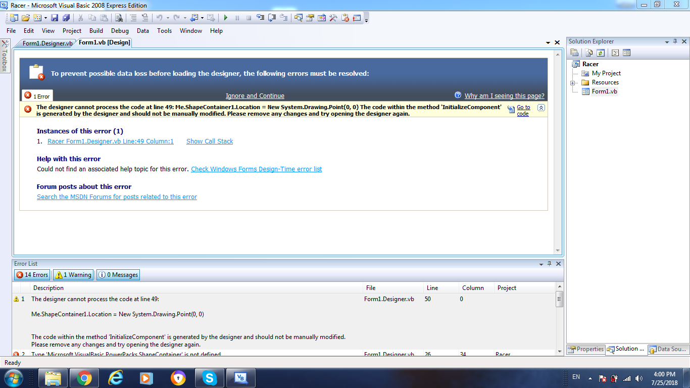Switch to the Properties panel tab

click(x=586, y=349)
